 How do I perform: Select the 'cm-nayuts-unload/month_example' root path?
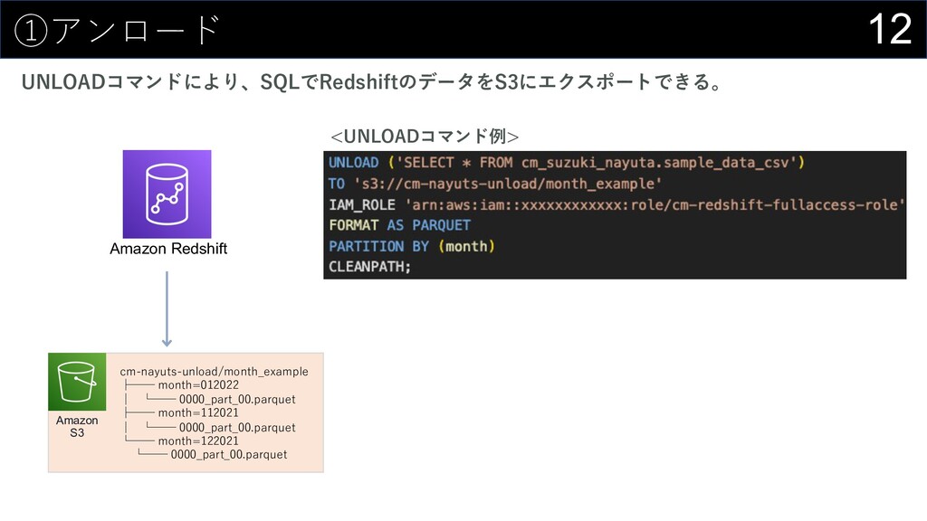tap(214, 372)
